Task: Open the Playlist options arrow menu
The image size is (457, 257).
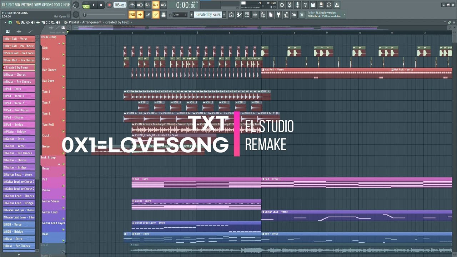Action: tap(5, 22)
